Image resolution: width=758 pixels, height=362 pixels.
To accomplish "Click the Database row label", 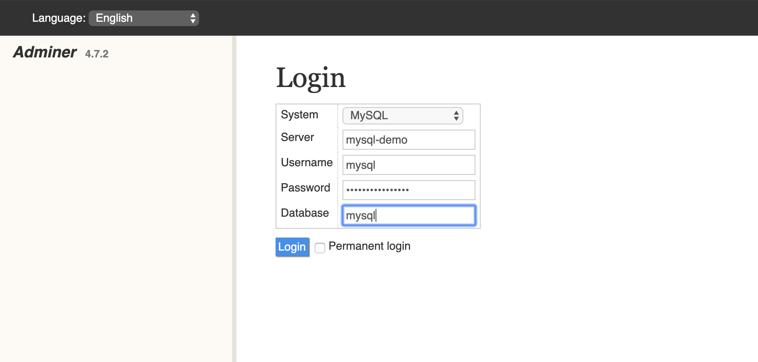I will [x=305, y=213].
